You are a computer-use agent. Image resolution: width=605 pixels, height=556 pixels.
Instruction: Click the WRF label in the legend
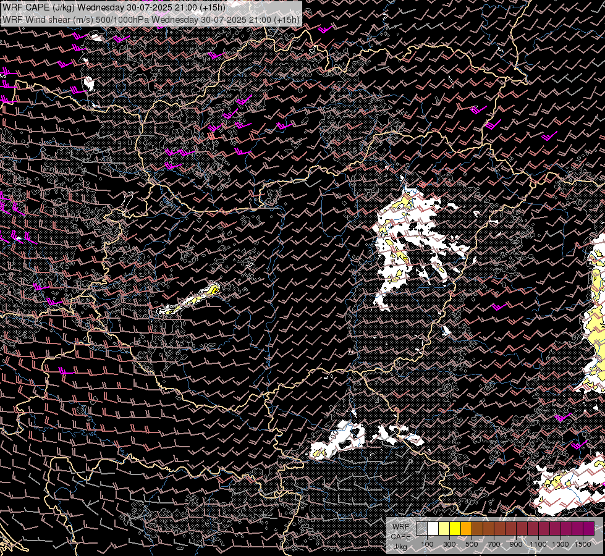[x=401, y=527]
